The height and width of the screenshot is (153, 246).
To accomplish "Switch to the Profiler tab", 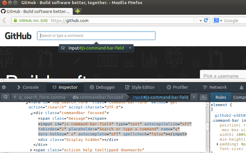I will 177,87.
